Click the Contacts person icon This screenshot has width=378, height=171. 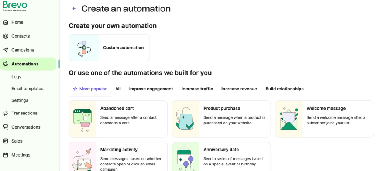click(6, 36)
